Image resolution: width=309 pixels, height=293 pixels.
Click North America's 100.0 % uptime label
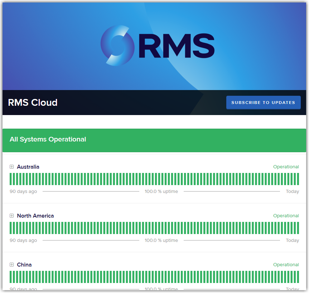click(x=161, y=240)
